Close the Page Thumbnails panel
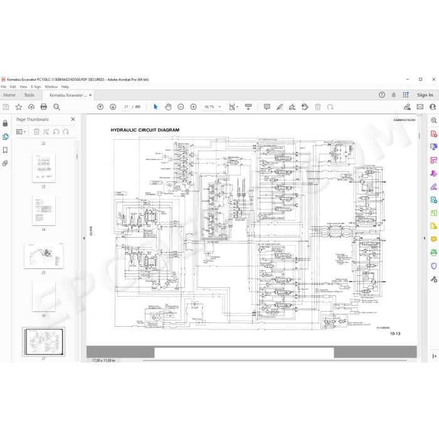Viewport: 439px width, 439px height. click(x=73, y=119)
